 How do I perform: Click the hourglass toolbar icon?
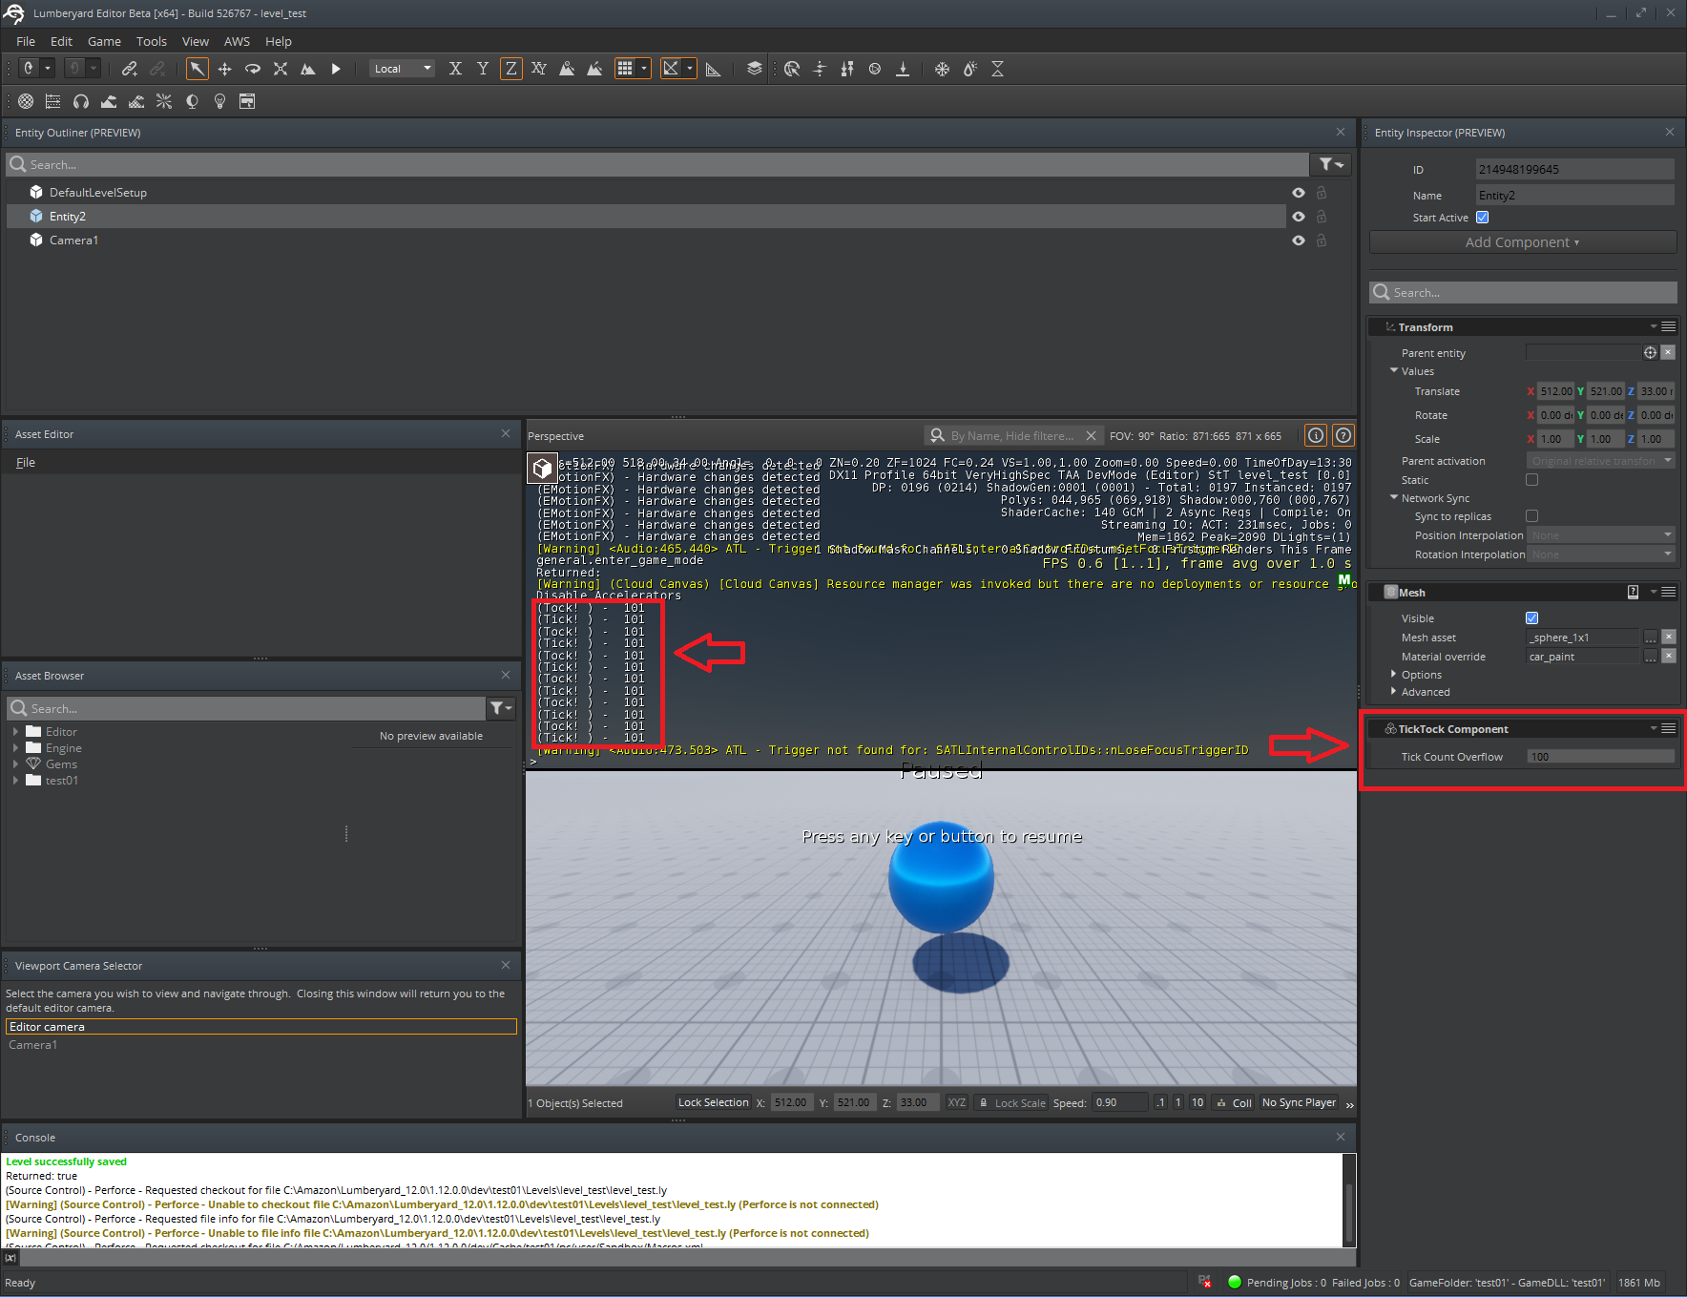[998, 69]
